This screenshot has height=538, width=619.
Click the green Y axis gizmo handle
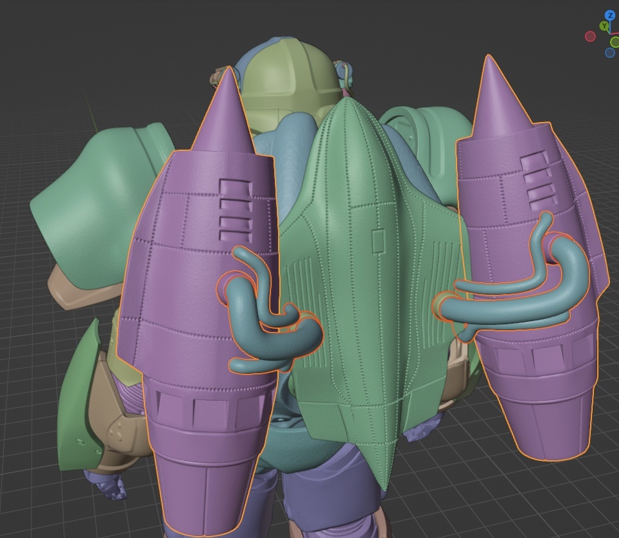pos(604,26)
